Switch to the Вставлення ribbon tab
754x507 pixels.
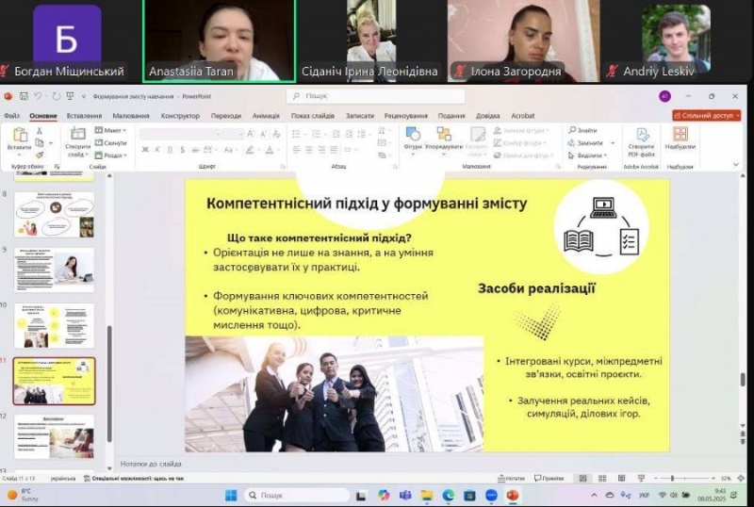(x=84, y=115)
